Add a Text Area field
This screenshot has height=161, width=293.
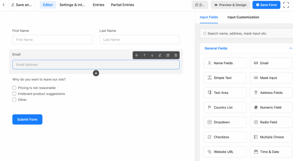[x=225, y=93]
